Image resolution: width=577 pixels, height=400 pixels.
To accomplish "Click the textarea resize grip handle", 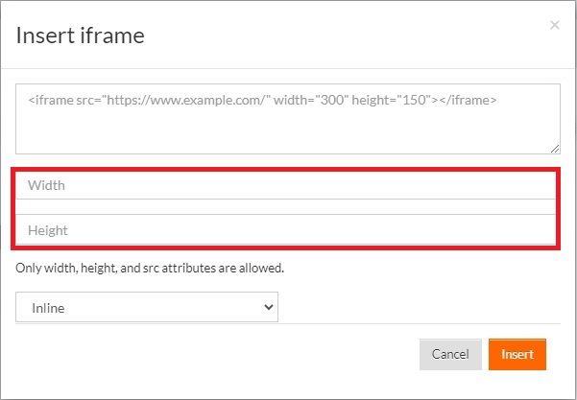I will pyautogui.click(x=555, y=149).
